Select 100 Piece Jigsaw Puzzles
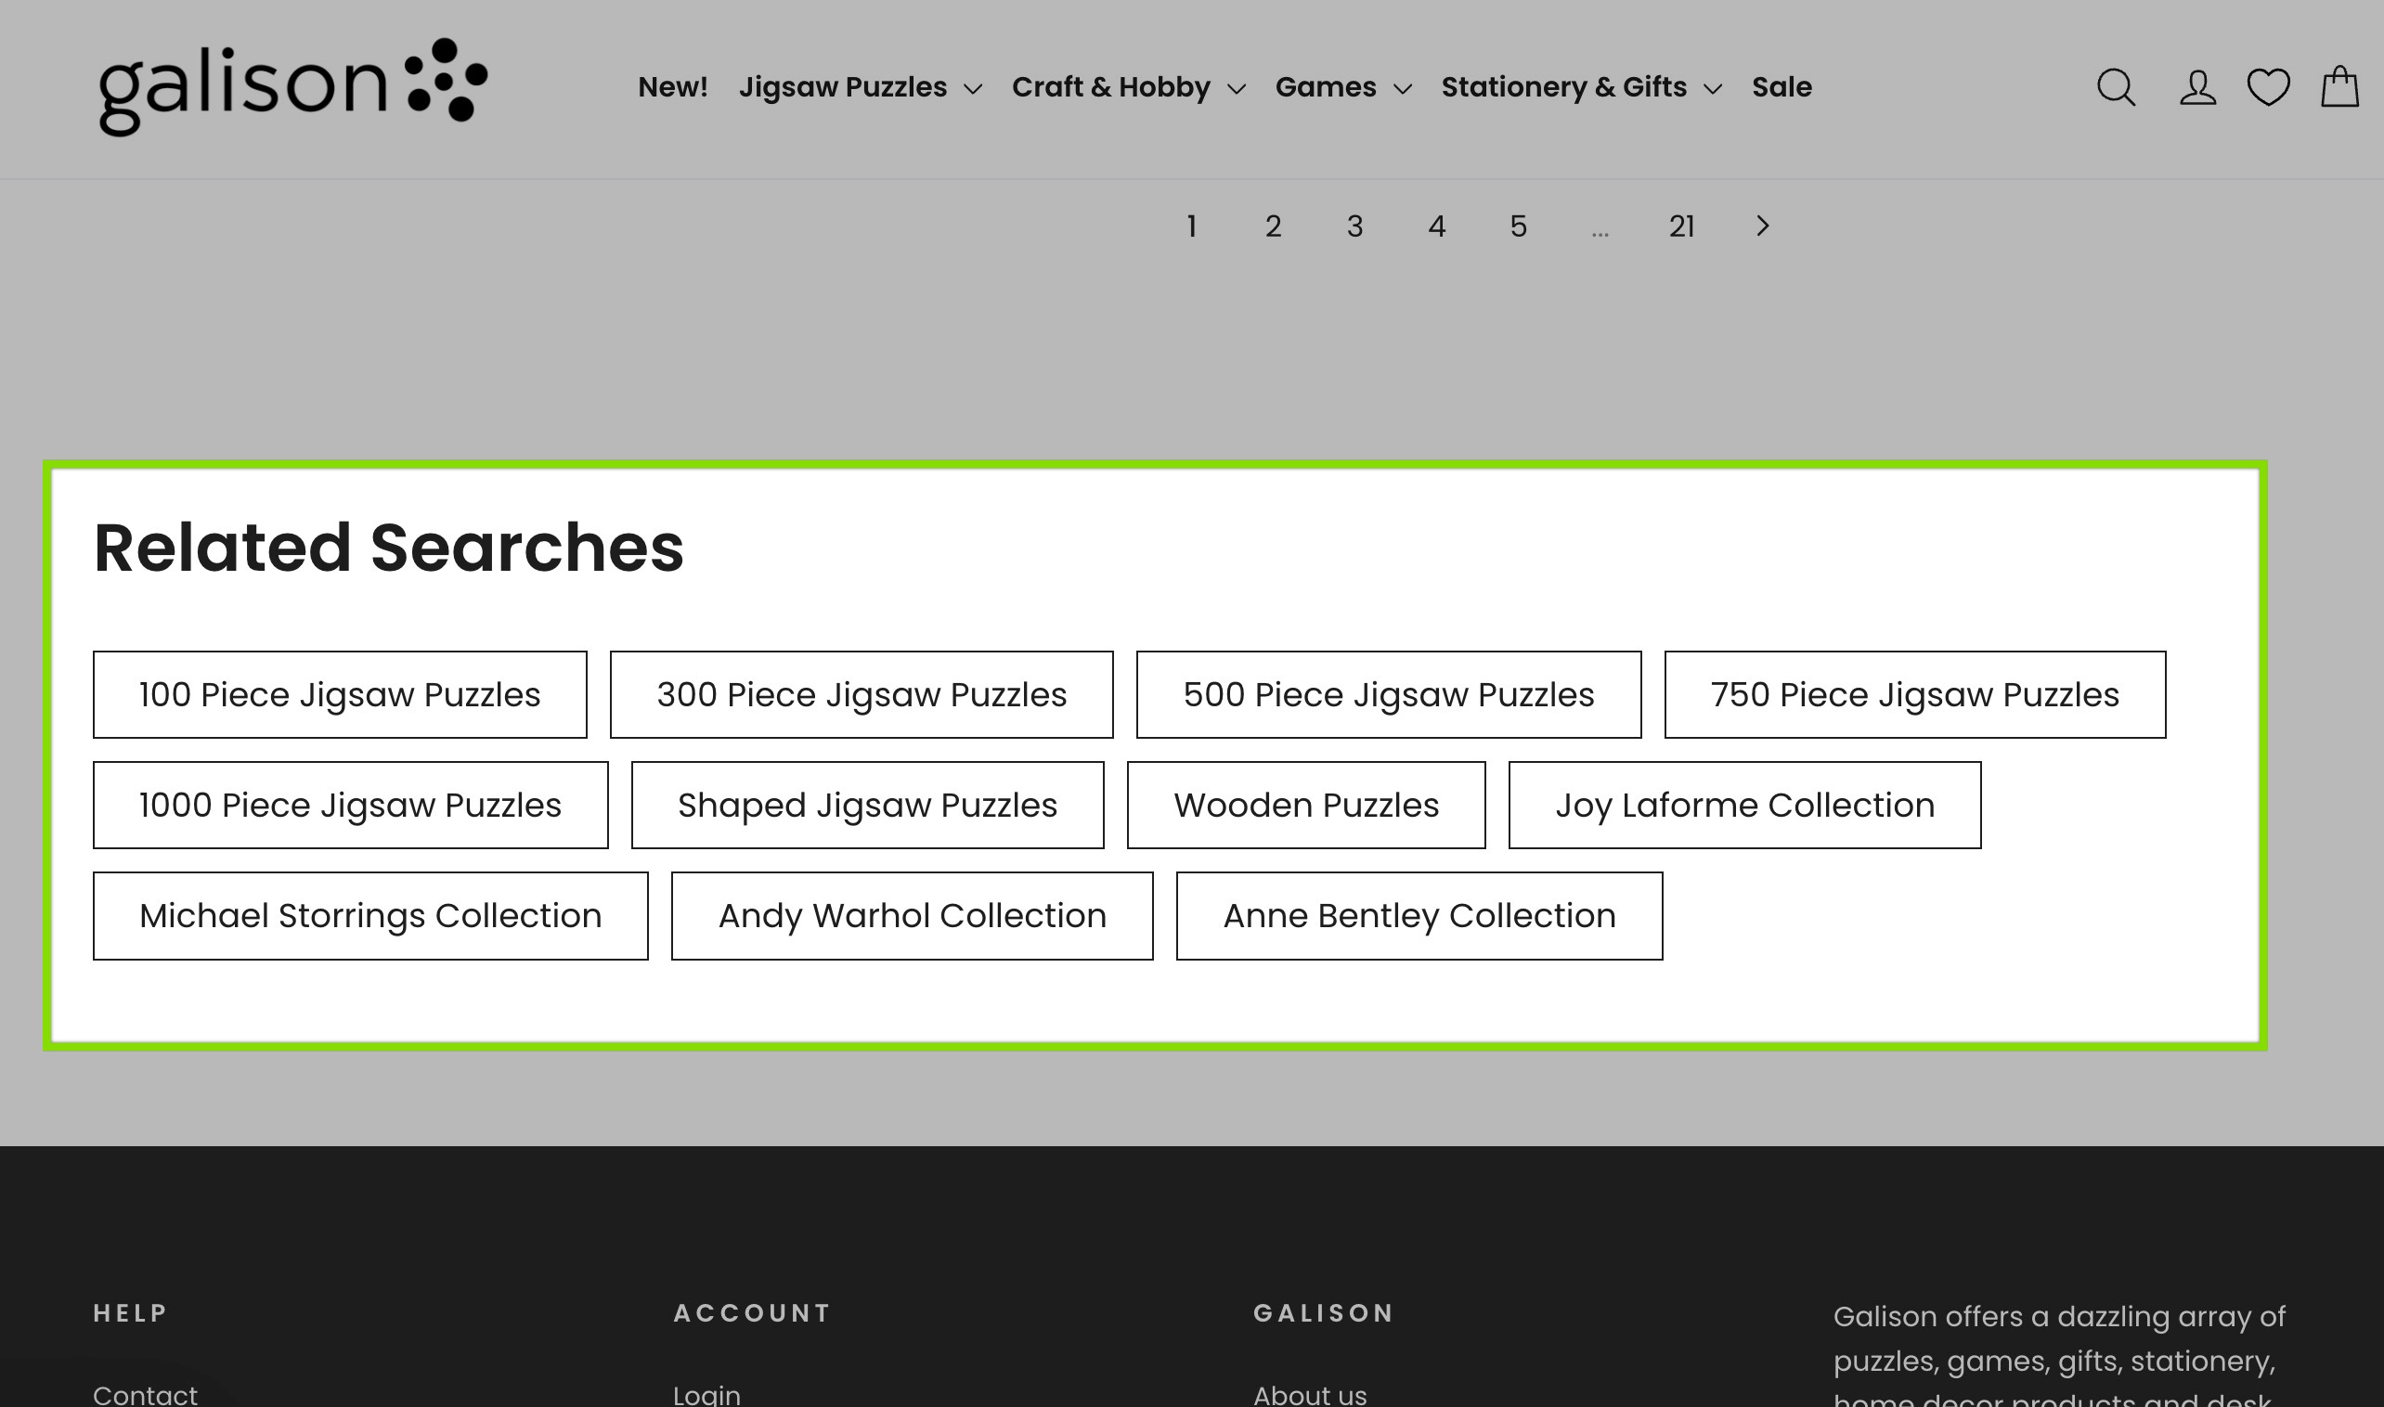2384x1407 pixels. point(340,695)
